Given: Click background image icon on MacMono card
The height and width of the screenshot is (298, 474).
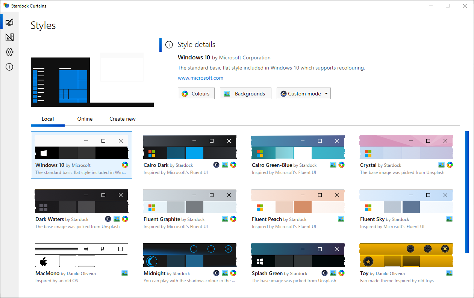Looking at the screenshot, I should [125, 273].
